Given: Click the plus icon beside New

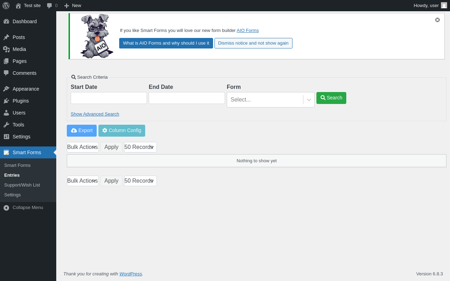Looking at the screenshot, I should (66, 6).
